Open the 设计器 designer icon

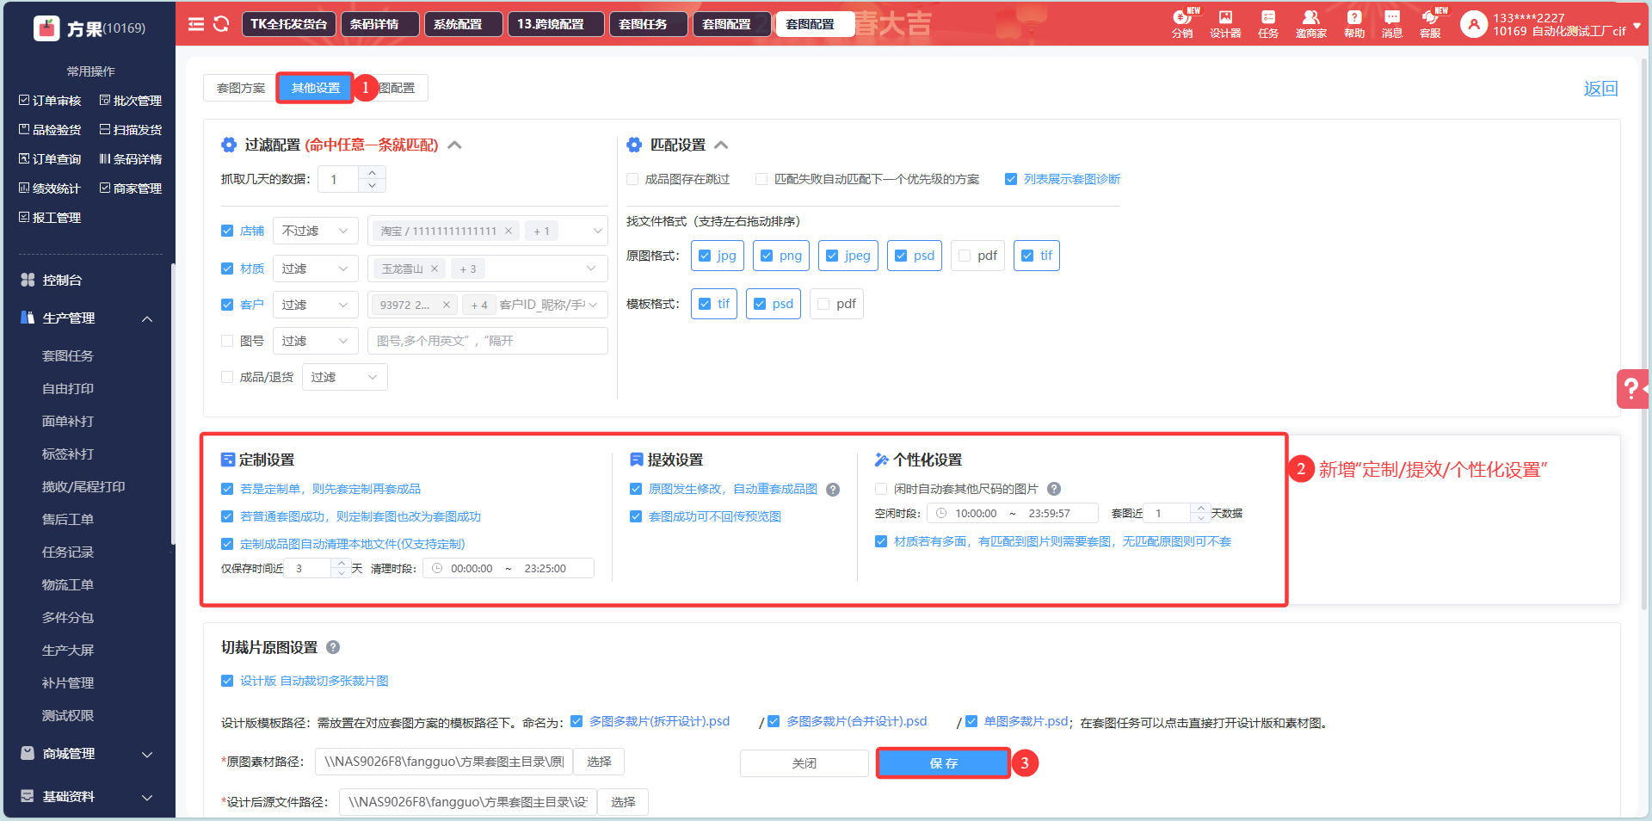[1225, 23]
